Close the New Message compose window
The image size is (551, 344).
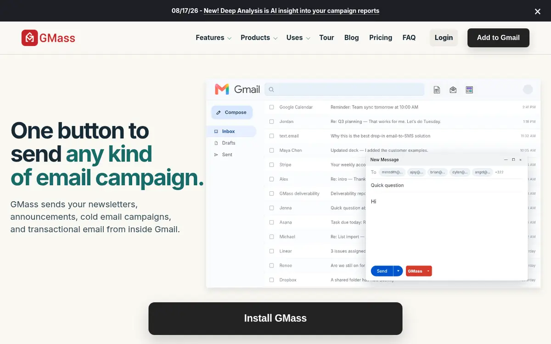pos(520,160)
